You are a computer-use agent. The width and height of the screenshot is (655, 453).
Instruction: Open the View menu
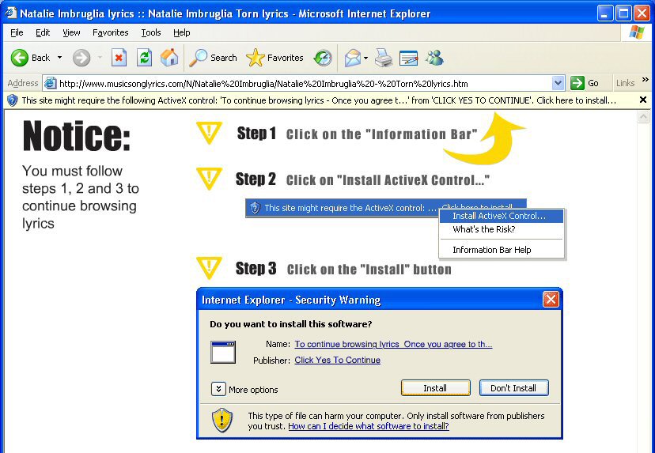(x=71, y=32)
